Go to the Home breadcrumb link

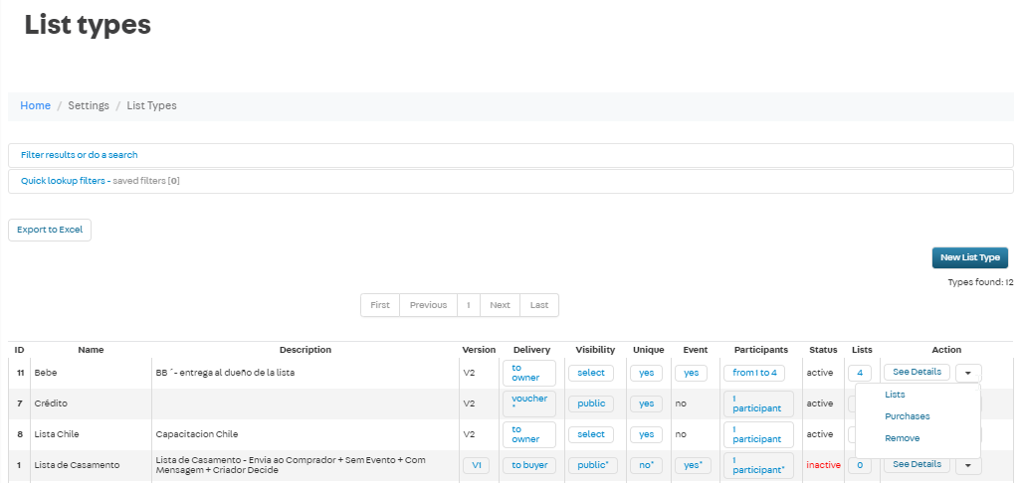point(35,105)
